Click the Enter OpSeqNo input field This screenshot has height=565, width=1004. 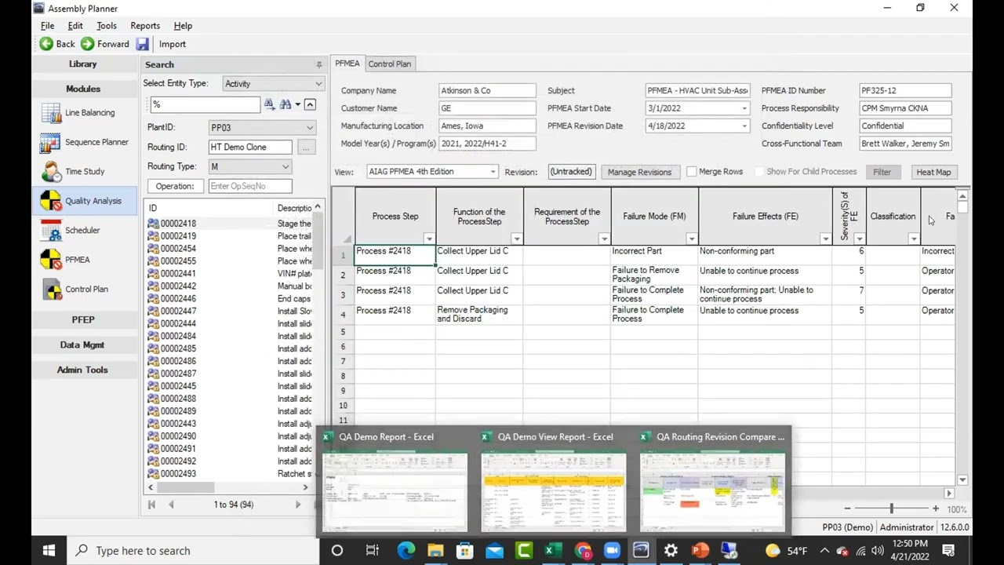pyautogui.click(x=250, y=186)
